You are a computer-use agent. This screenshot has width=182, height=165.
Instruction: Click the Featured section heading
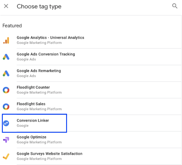[12, 26]
